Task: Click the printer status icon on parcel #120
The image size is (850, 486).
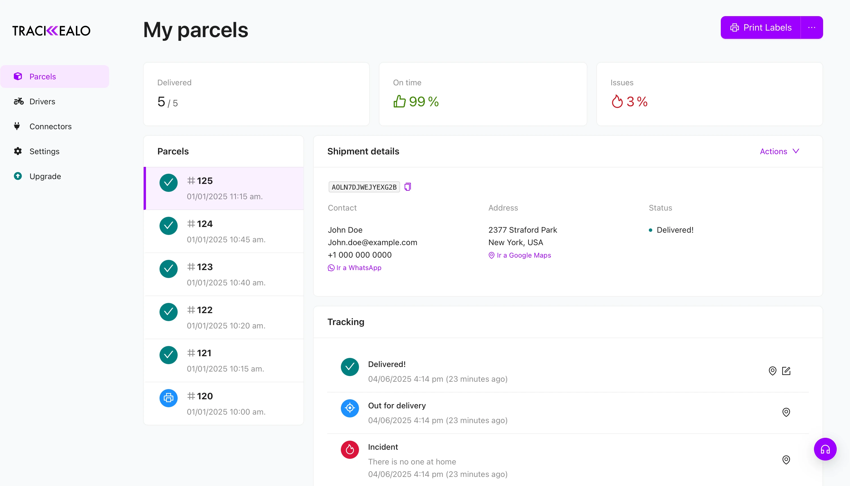Action: coord(169,398)
